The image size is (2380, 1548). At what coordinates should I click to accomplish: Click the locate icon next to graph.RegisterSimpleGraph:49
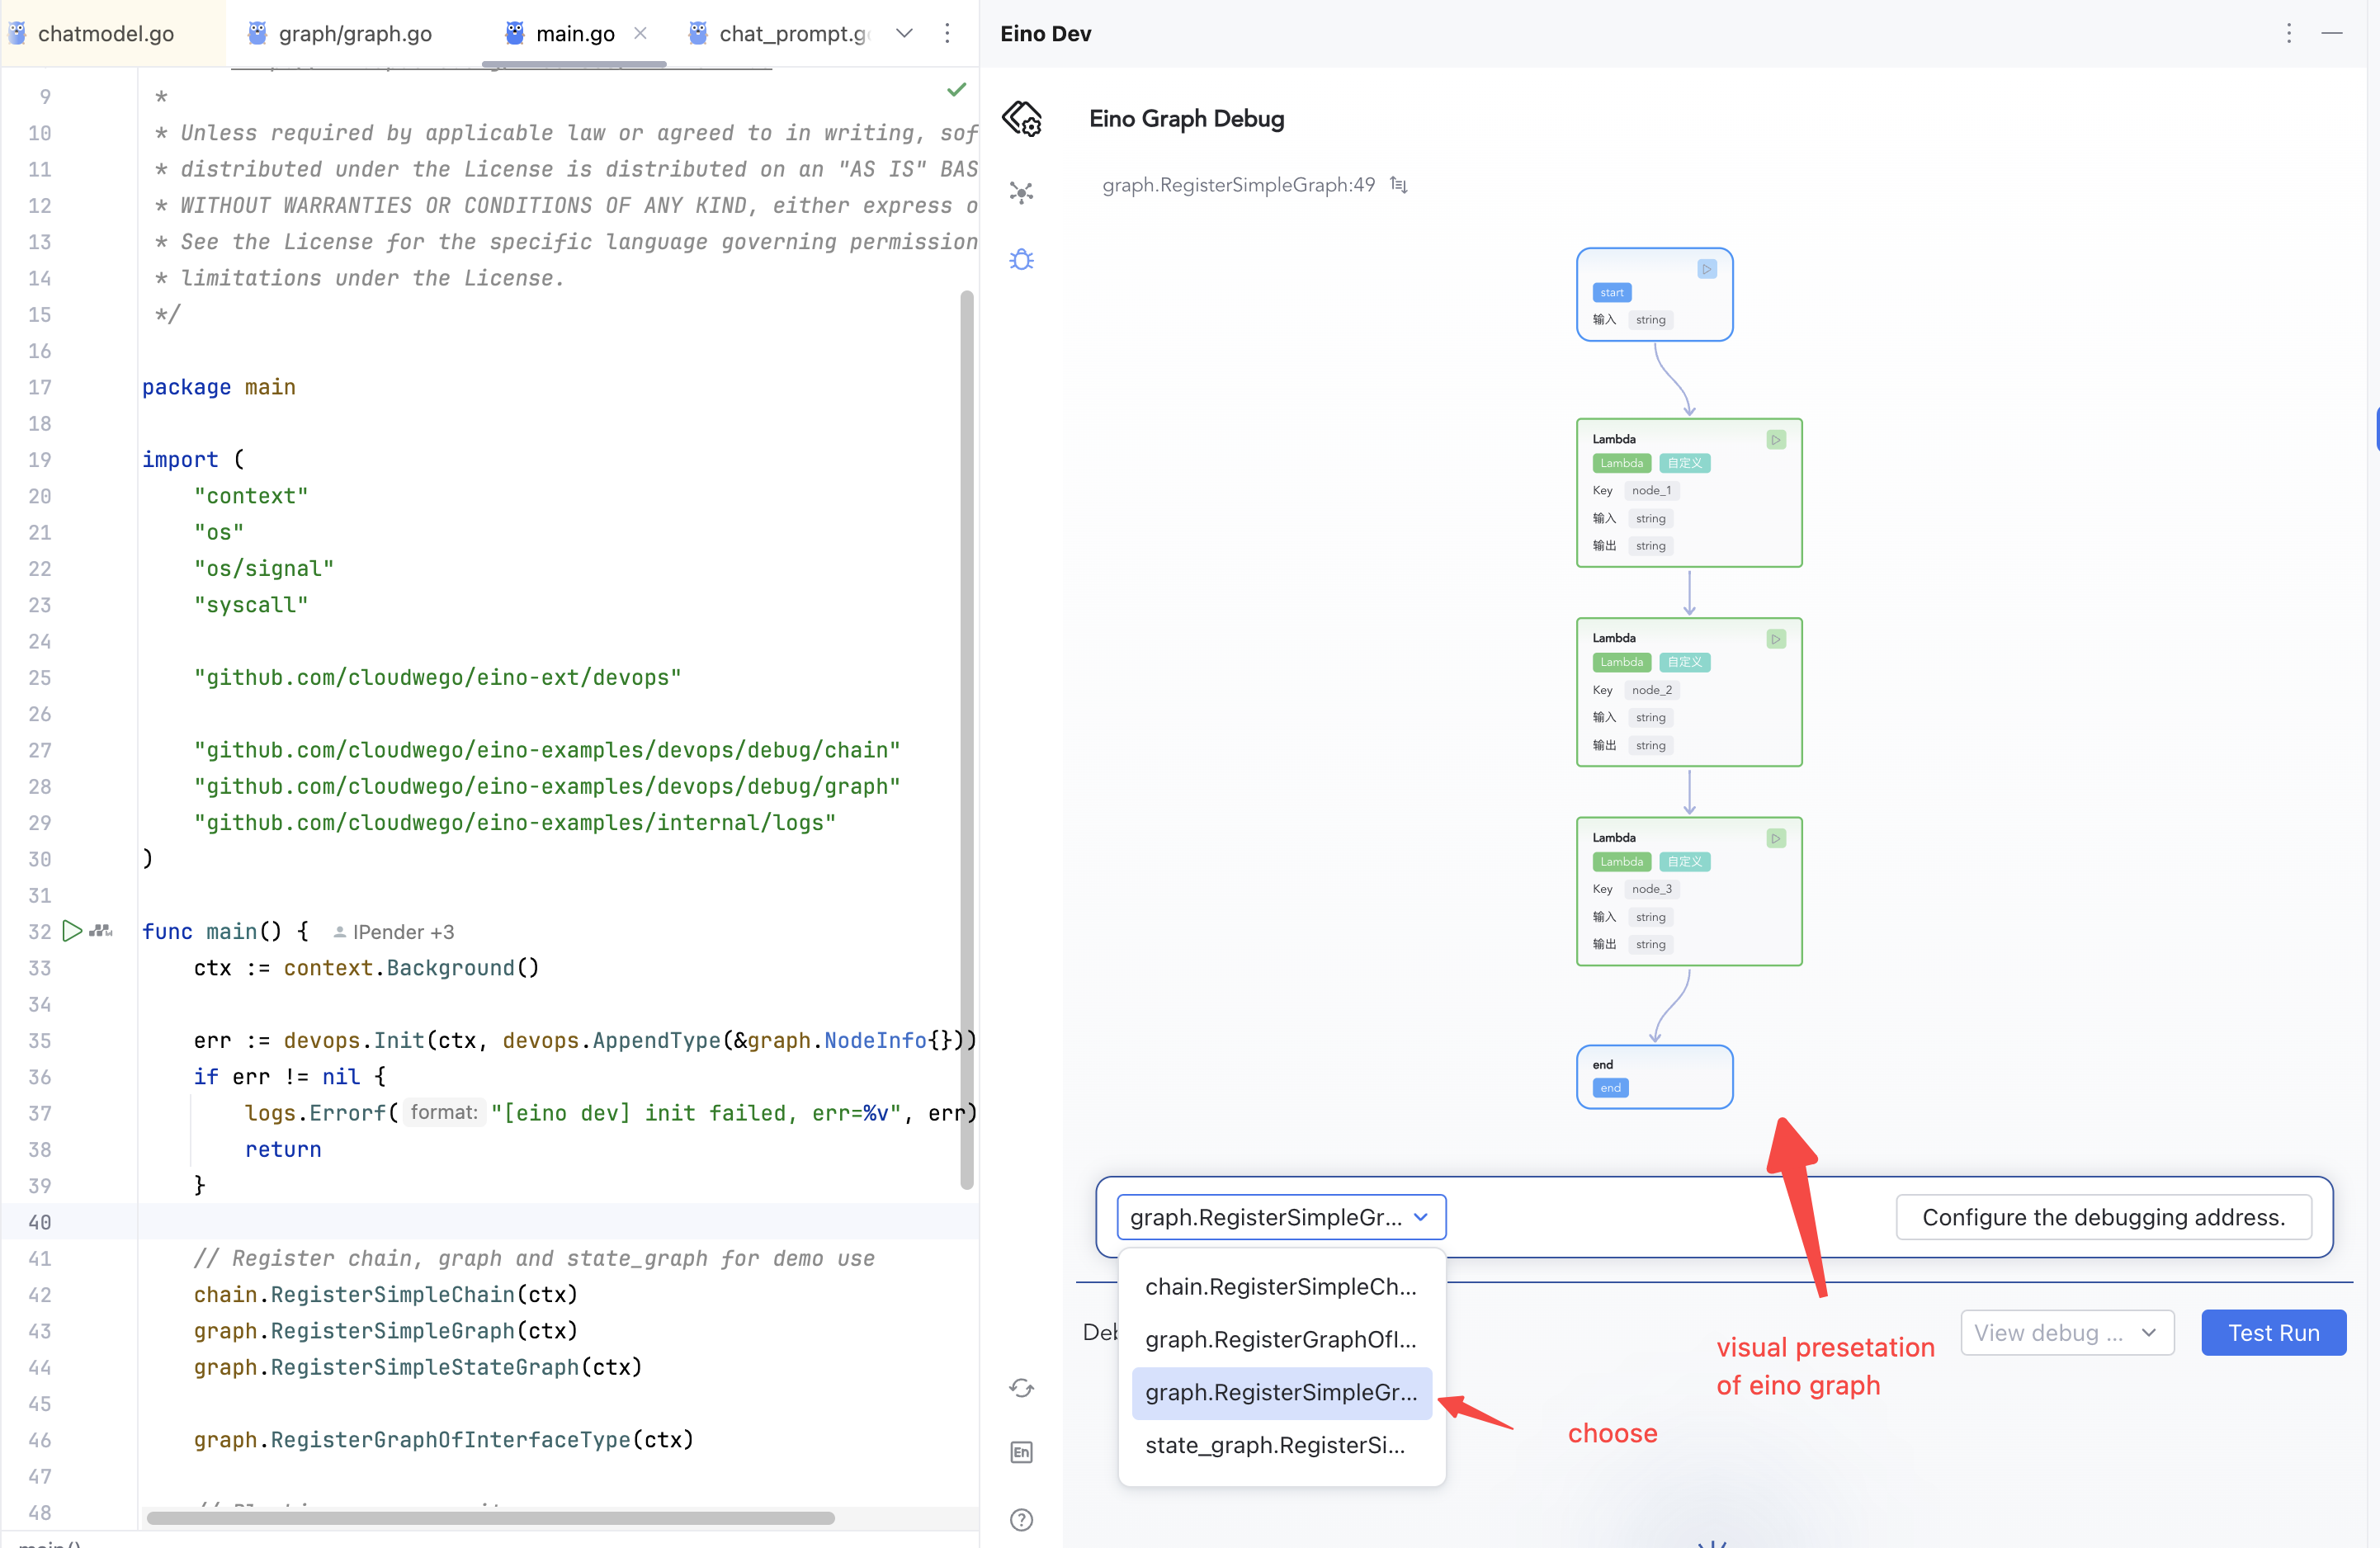point(1399,185)
